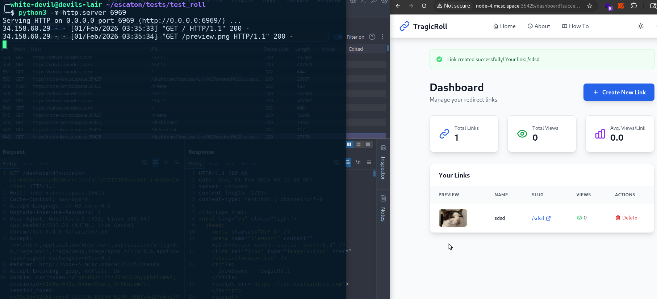
Task: Focus the browser address bar URL
Action: pos(528,6)
